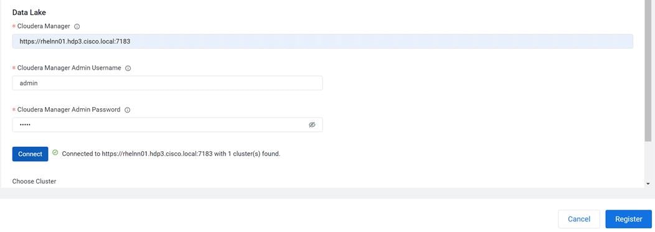
Task: Click the vertical scrollbar thumb
Action: point(648,70)
